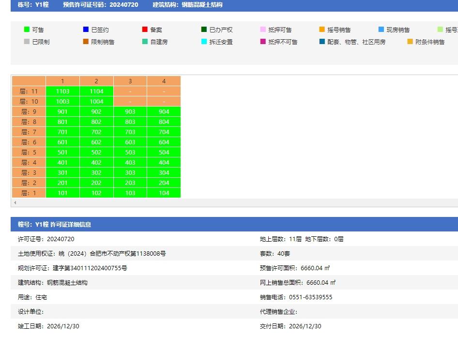This screenshot has height=338, width=458.
Task: Click the left scroll arrow under the table
Action: coord(15,202)
